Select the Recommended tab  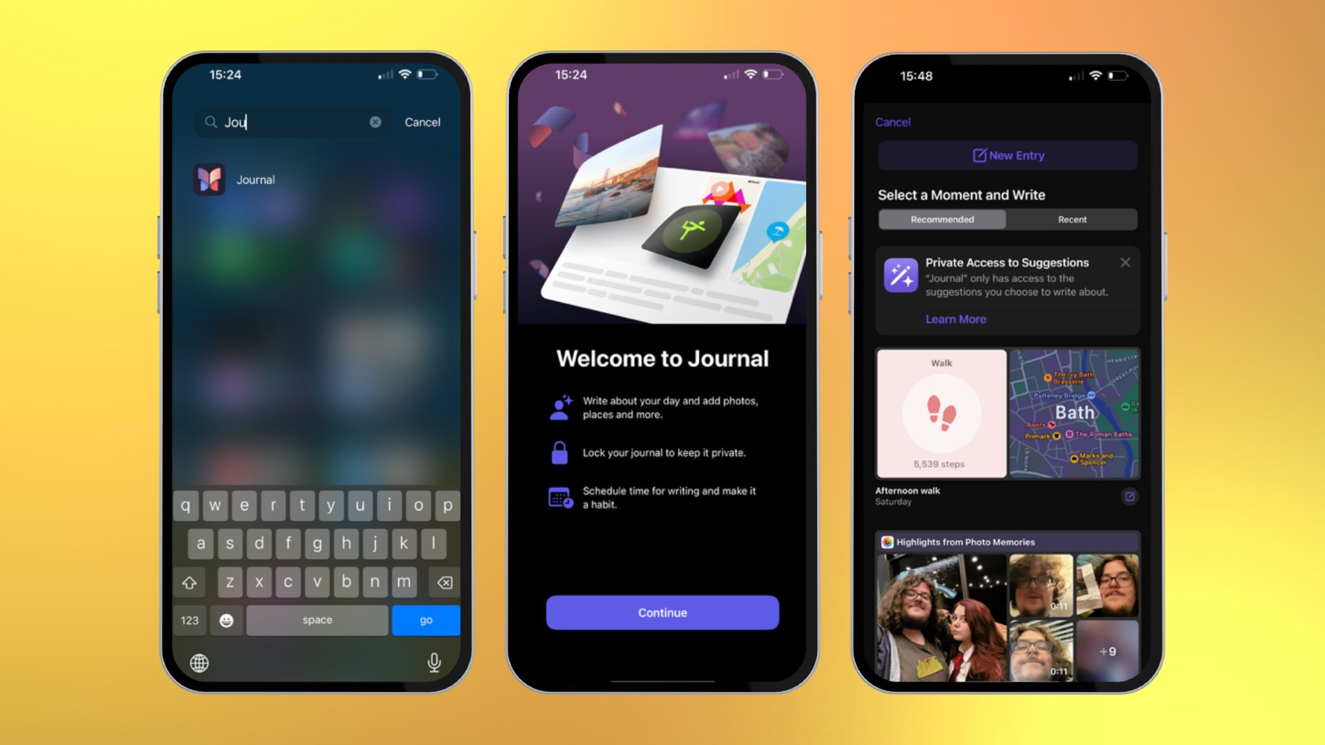(942, 221)
